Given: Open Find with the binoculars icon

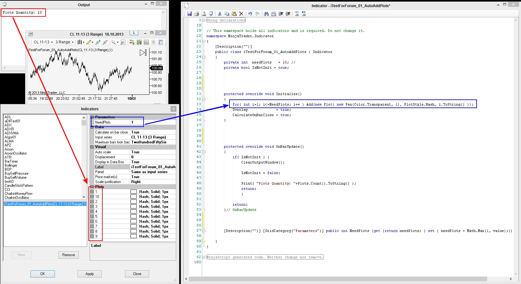Looking at the screenshot, I should coord(266,14).
